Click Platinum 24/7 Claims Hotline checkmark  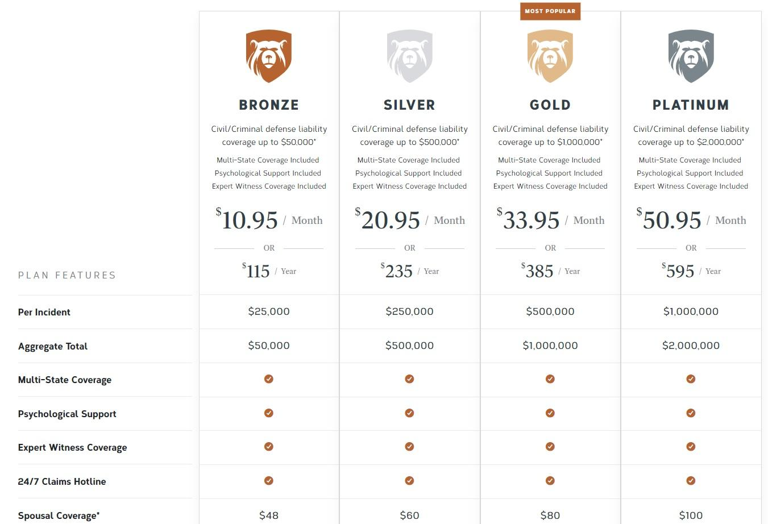(691, 481)
